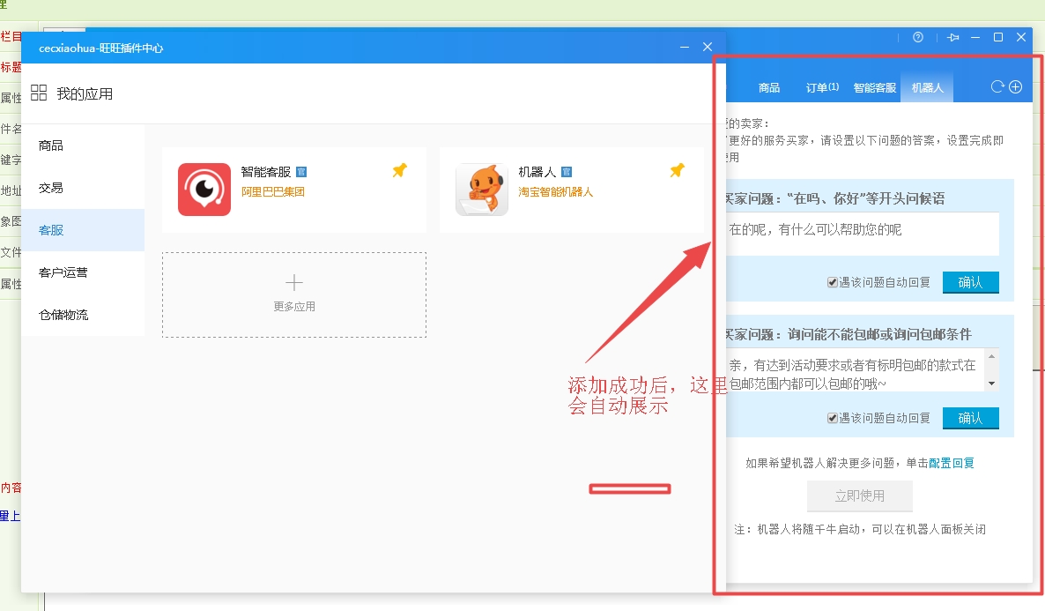Switch to the 订单(1) tab
The height and width of the screenshot is (611, 1045).
[x=821, y=87]
